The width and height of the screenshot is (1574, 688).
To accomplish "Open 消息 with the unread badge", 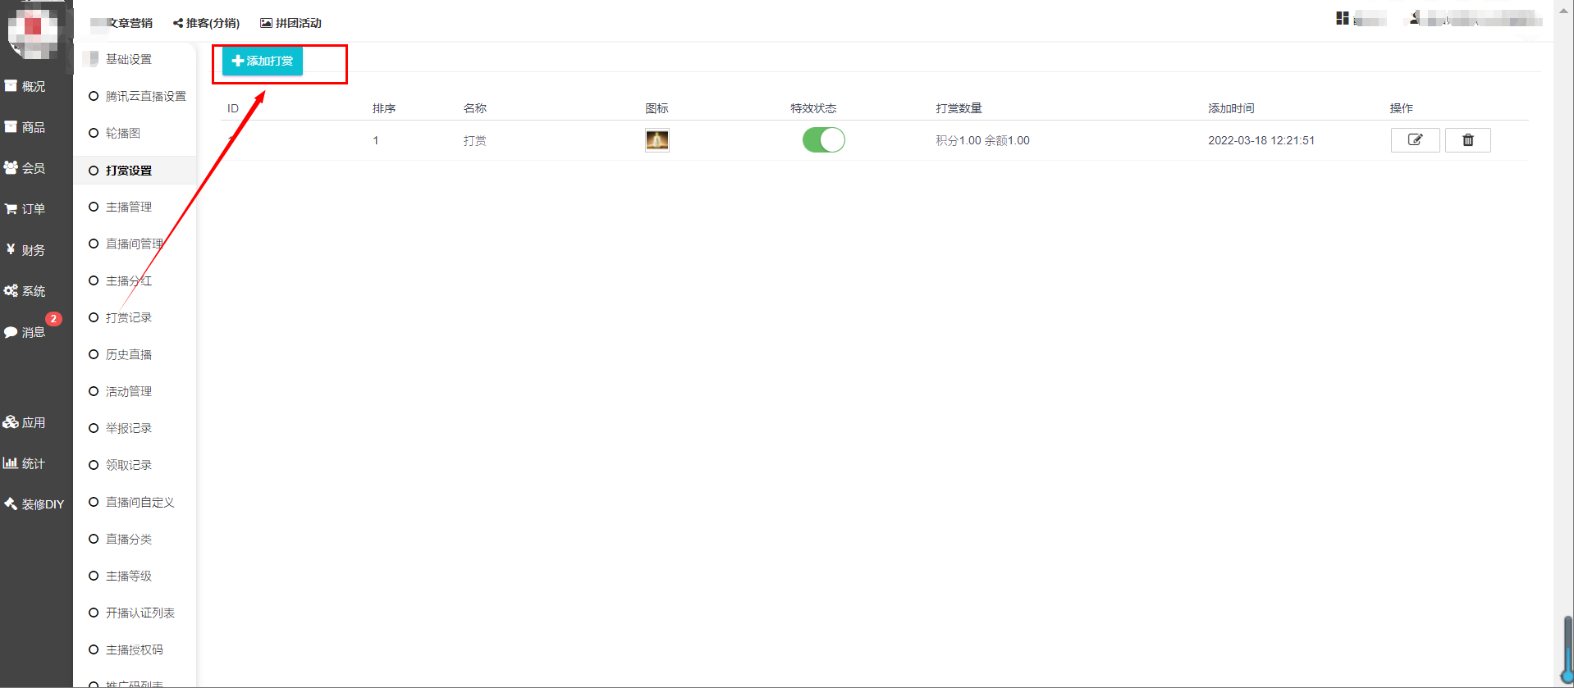I will [25, 332].
